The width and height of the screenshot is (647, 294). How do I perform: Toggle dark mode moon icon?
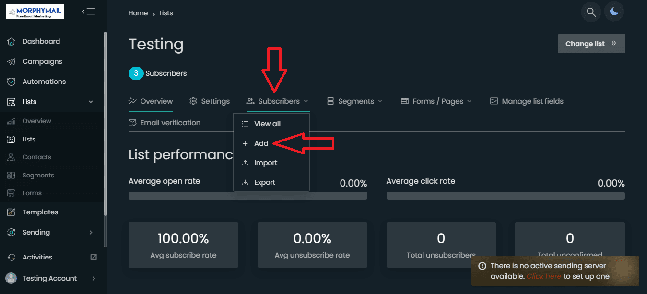click(614, 12)
